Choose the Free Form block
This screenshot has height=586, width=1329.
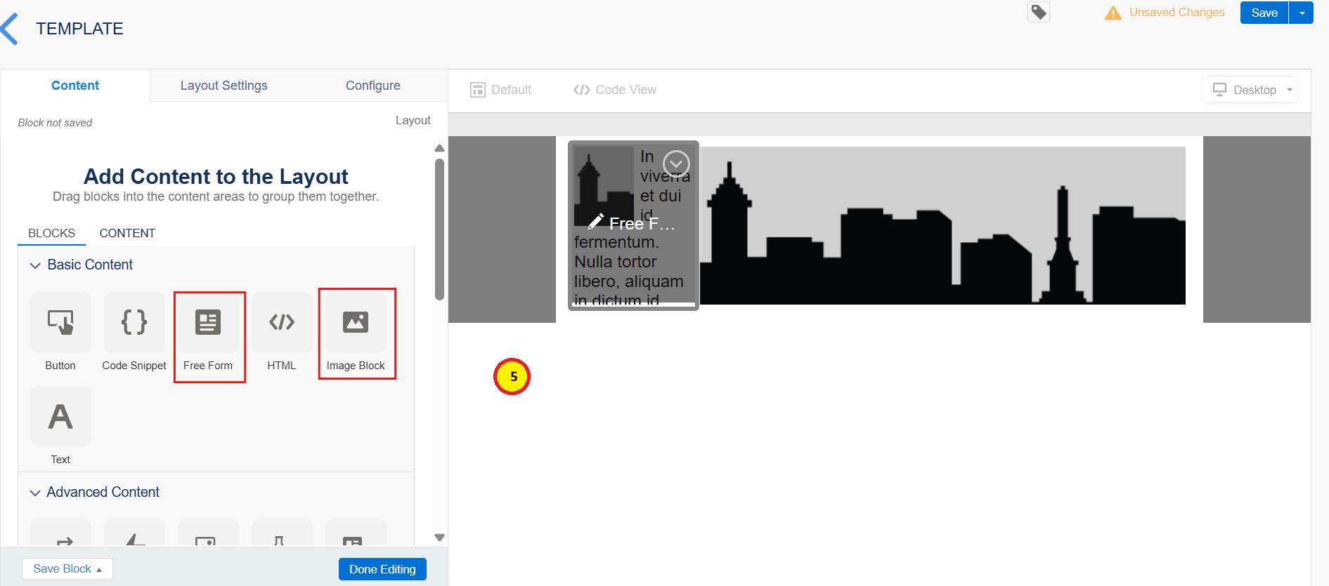point(208,323)
